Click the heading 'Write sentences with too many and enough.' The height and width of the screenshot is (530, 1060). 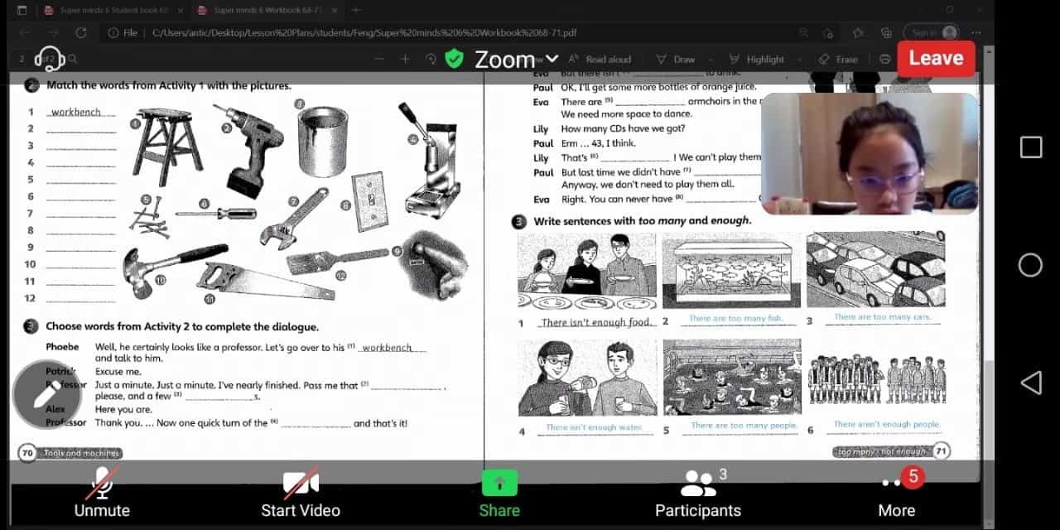pos(643,221)
